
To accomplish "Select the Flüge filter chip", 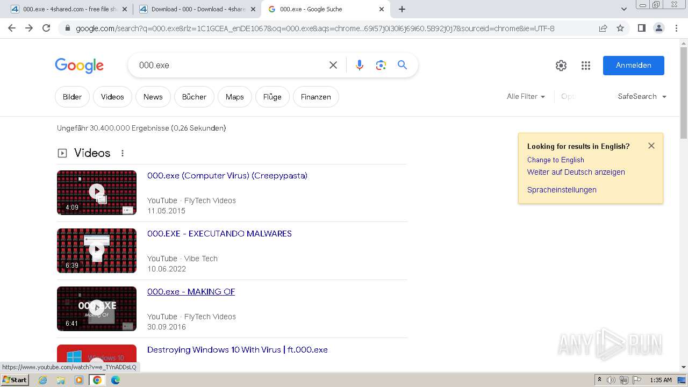I will point(273,97).
